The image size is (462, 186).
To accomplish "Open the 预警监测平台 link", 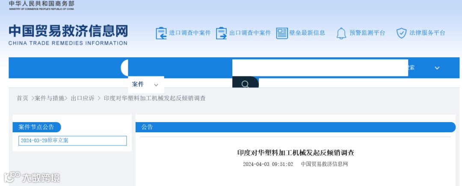I will click(x=367, y=33).
